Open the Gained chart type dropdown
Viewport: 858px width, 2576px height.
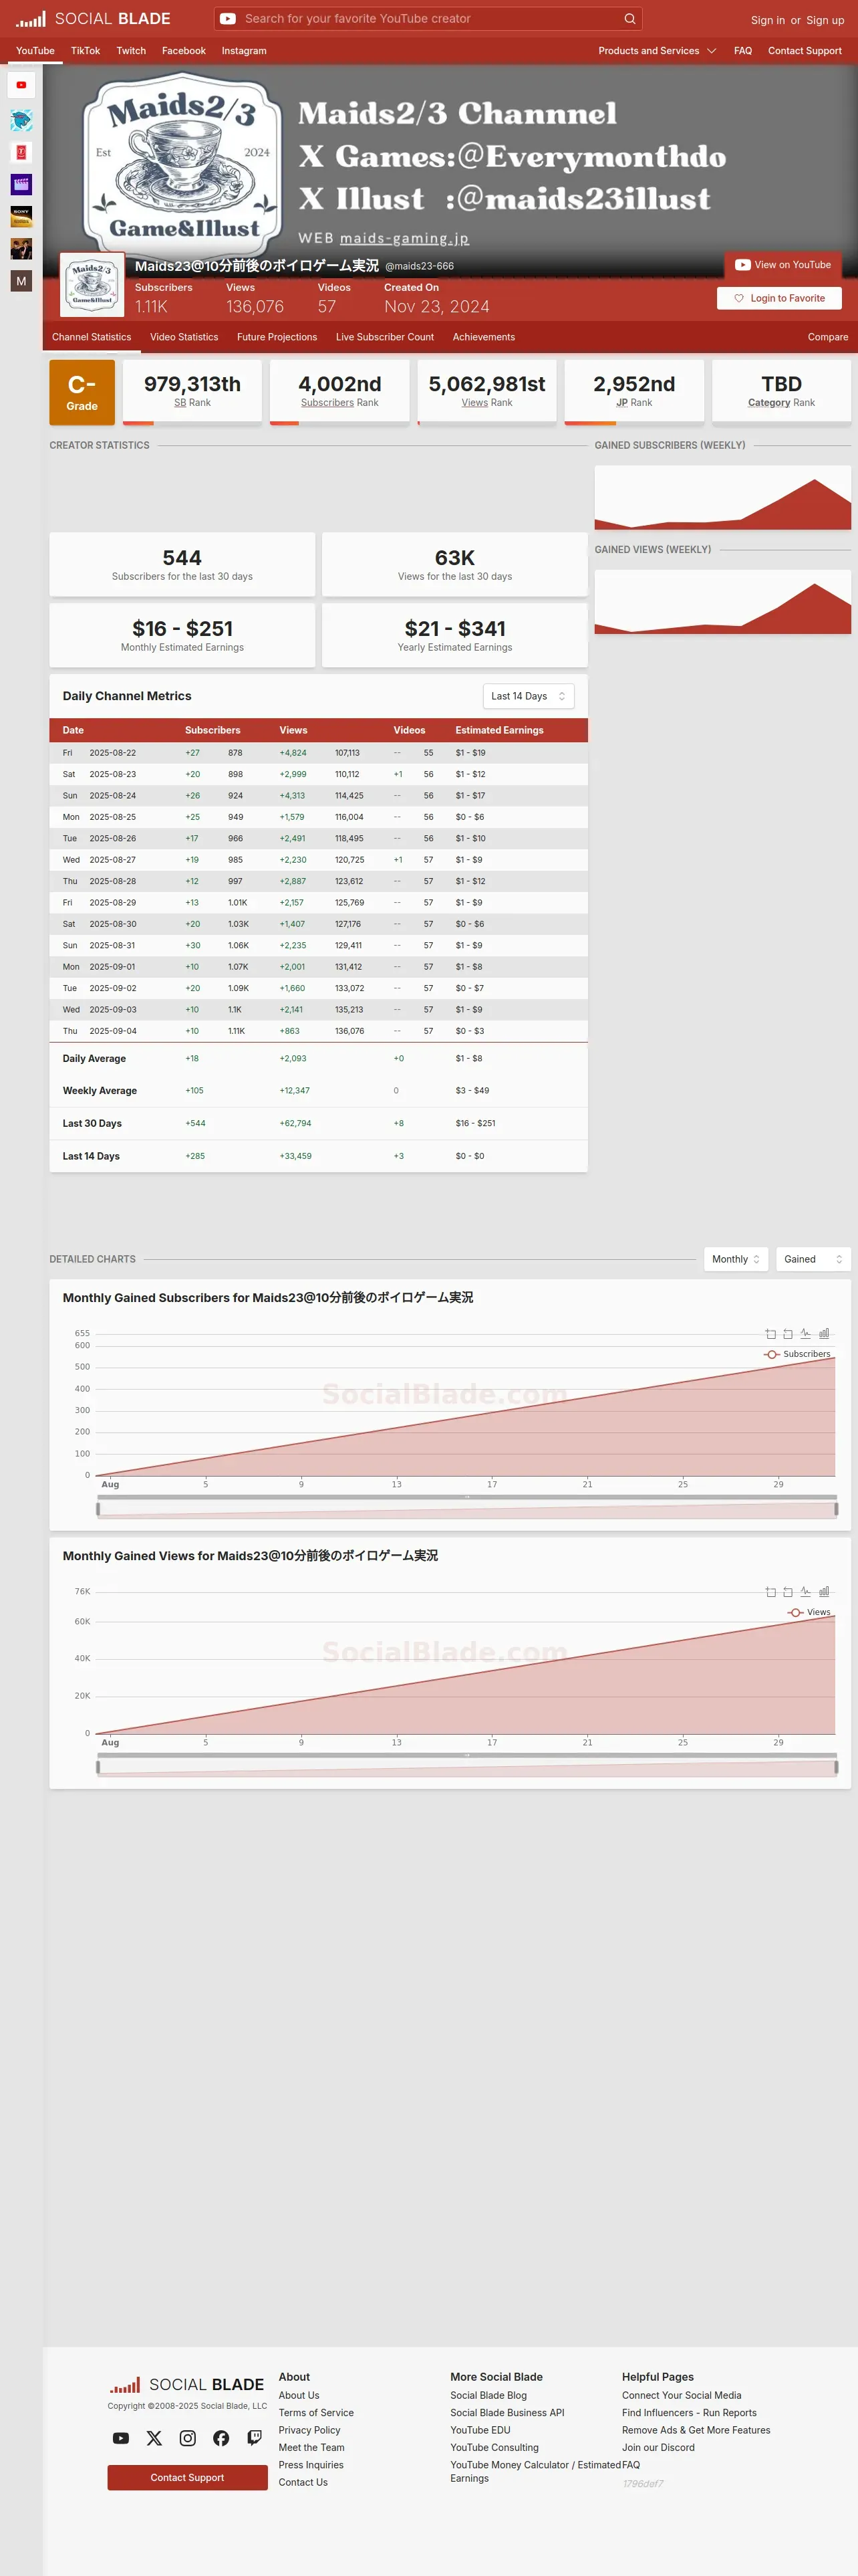point(813,1259)
